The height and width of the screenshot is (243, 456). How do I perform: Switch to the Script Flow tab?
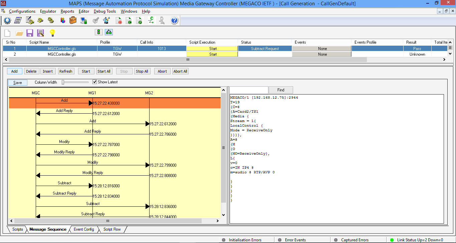click(x=112, y=229)
